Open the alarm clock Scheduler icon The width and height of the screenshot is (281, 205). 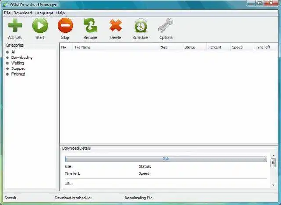(140, 25)
